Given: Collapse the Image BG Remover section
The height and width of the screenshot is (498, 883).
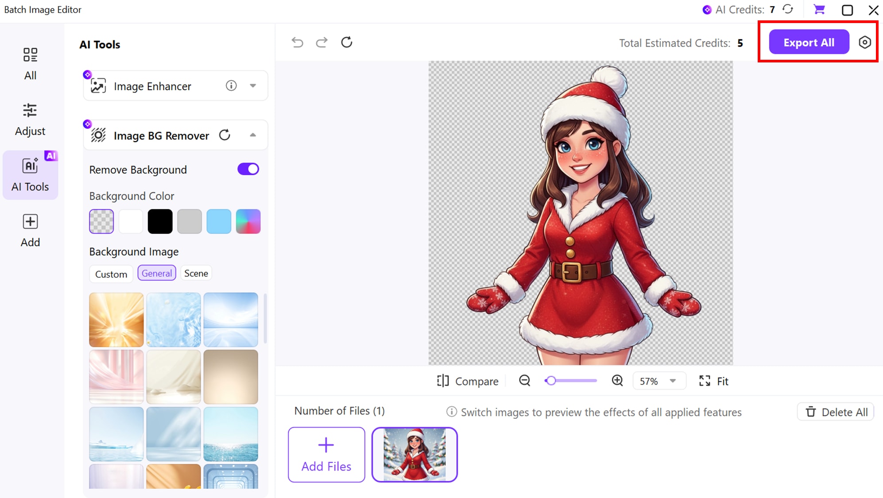Looking at the screenshot, I should tap(253, 135).
